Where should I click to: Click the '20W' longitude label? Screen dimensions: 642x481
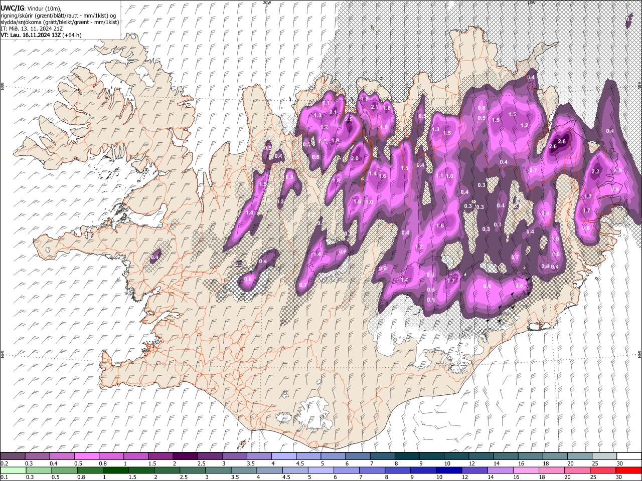[267, 3]
